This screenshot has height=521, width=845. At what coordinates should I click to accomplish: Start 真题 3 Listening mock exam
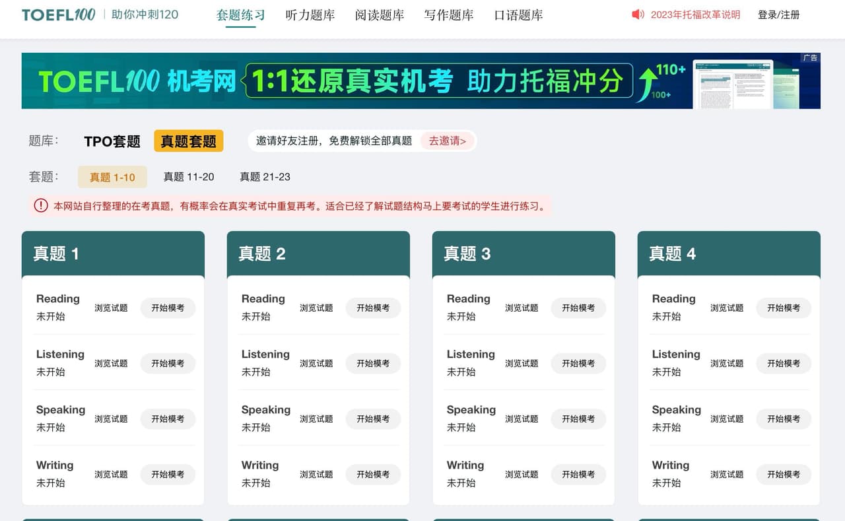(x=578, y=363)
